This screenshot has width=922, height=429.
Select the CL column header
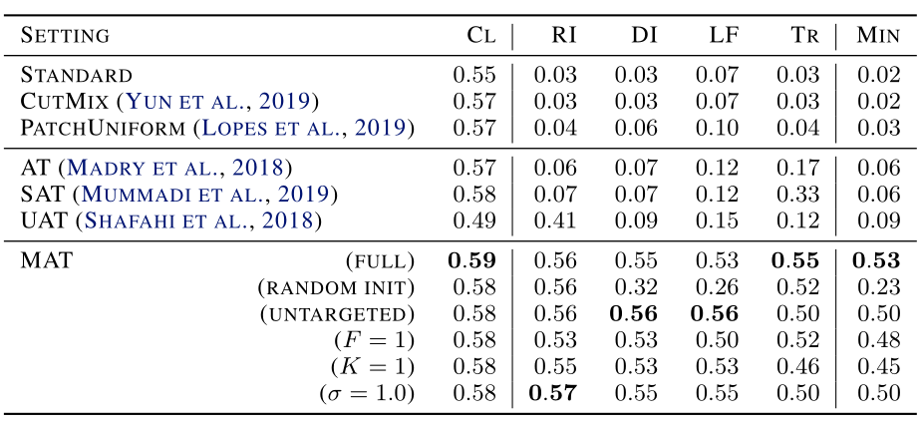click(x=480, y=37)
